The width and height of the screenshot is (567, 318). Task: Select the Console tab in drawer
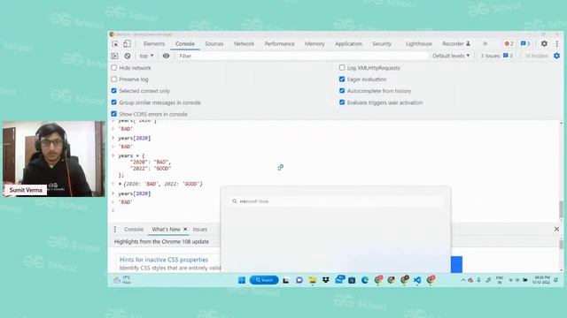point(134,230)
